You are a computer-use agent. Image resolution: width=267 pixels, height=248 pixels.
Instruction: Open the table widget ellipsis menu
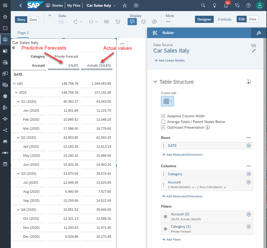pyautogui.click(x=122, y=44)
